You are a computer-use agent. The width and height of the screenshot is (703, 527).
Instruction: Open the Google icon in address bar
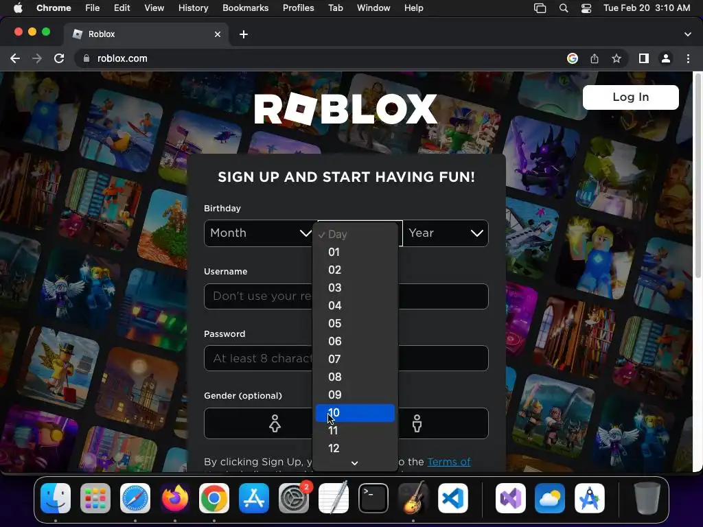572,59
